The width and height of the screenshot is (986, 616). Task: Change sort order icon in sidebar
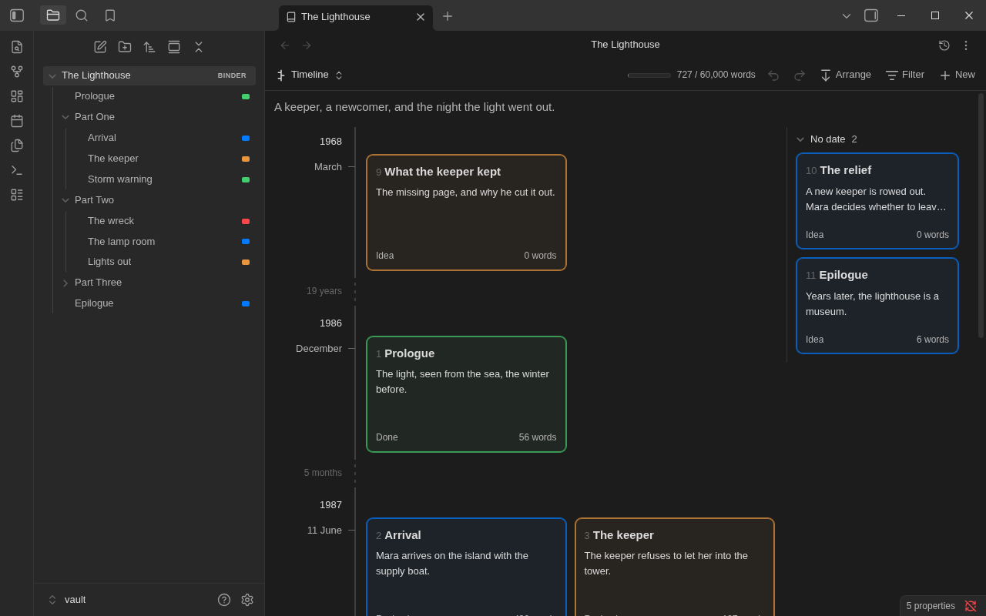point(149,47)
